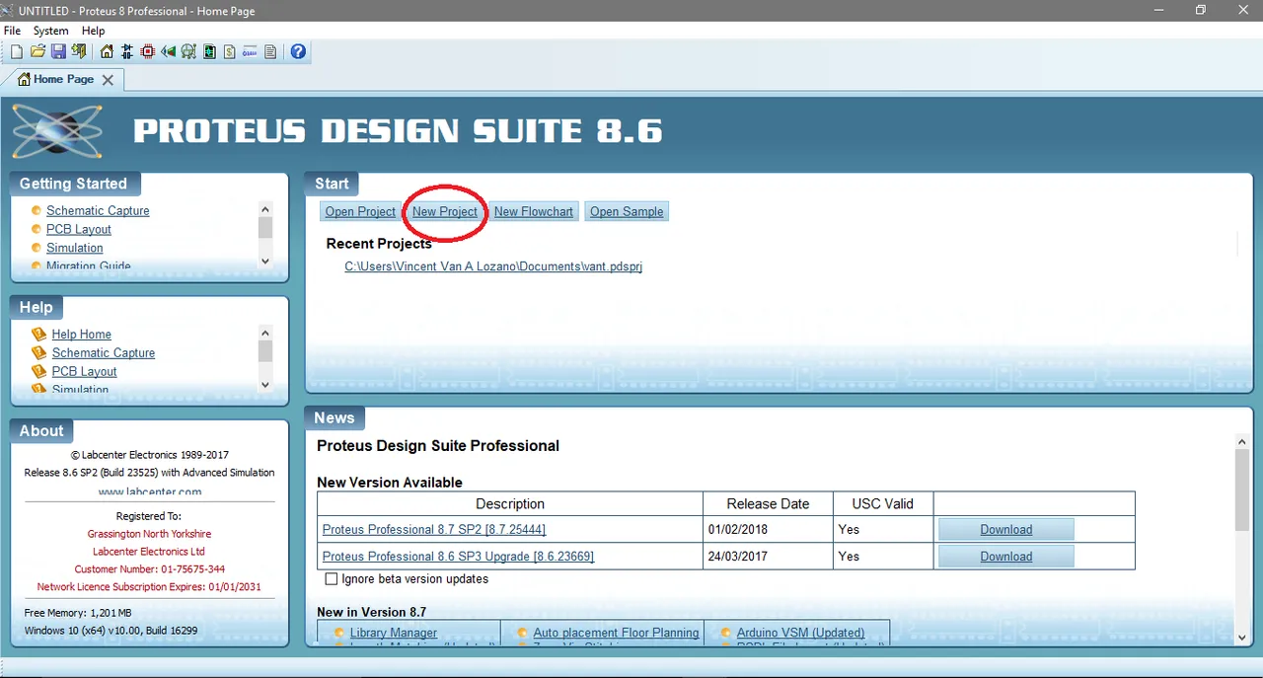Click the bullet icon beside Schematic Capture in Getting Started
This screenshot has width=1263, height=678.
coord(37,210)
